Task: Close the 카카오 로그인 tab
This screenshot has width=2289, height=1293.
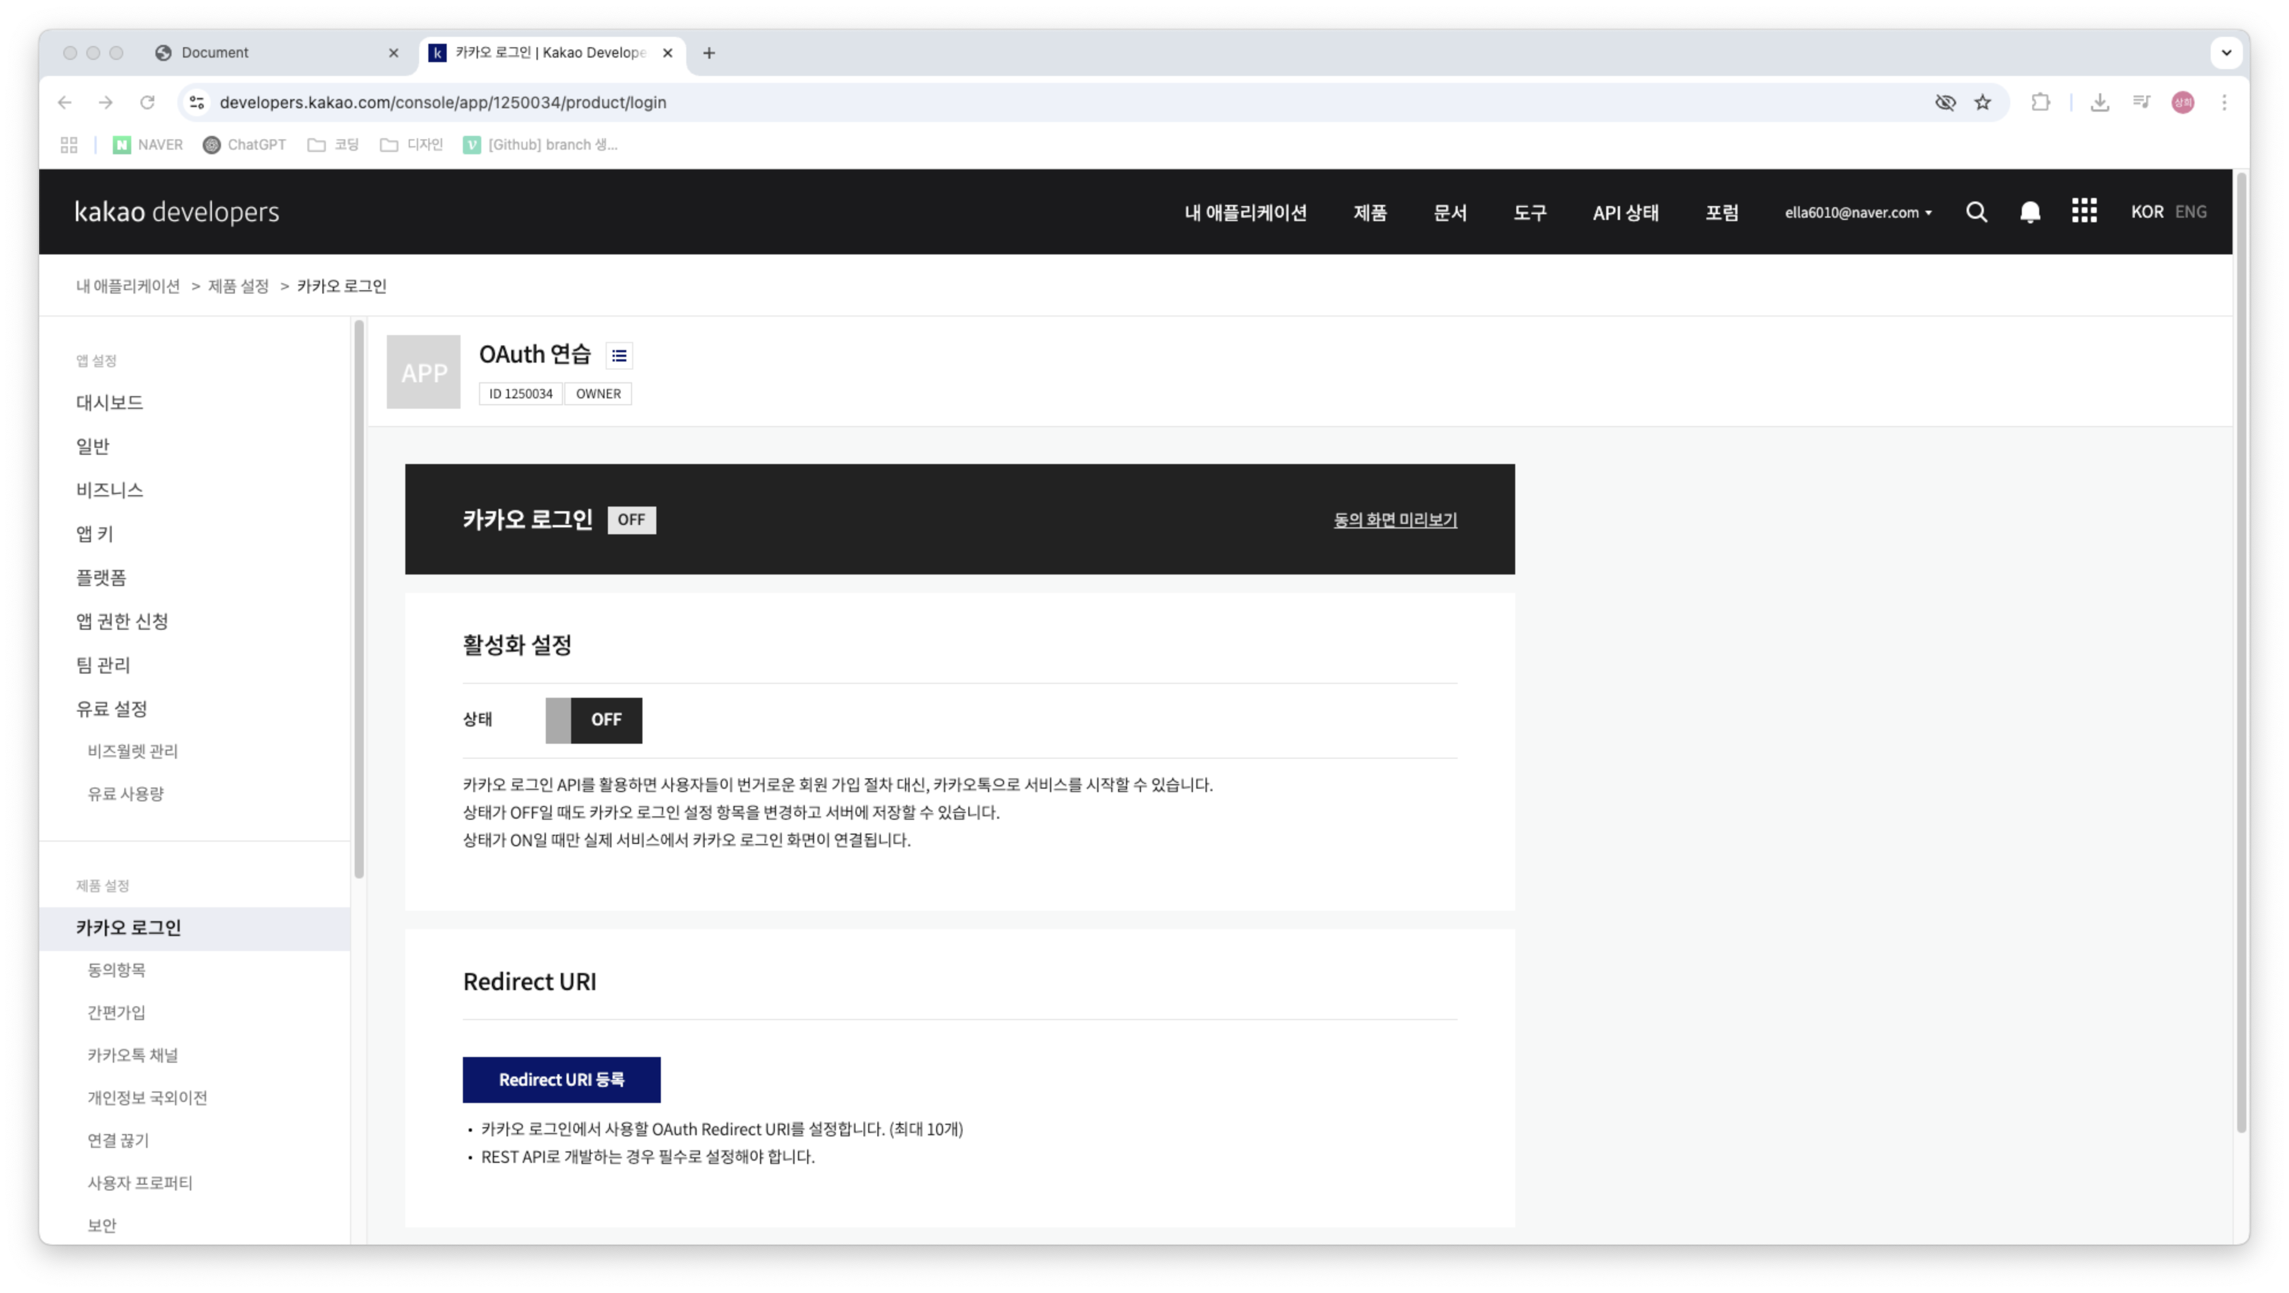Action: point(667,52)
